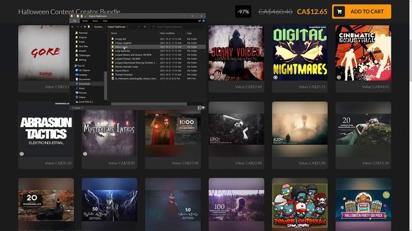
Task: Click the Refresh icon beside the address bar
Action: coord(145,27)
